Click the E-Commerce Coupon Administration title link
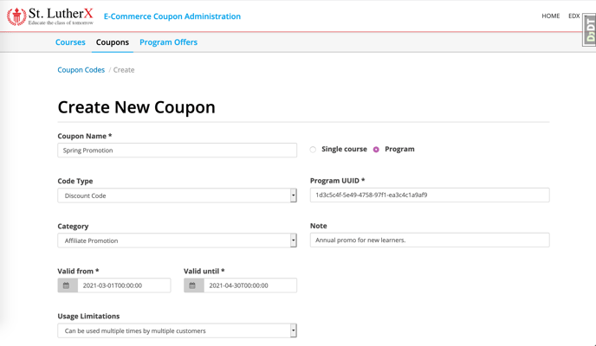The height and width of the screenshot is (346, 596). [x=172, y=16]
